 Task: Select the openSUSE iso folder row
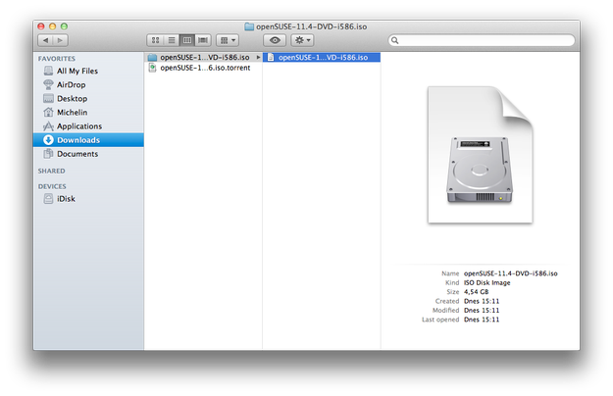click(203, 58)
